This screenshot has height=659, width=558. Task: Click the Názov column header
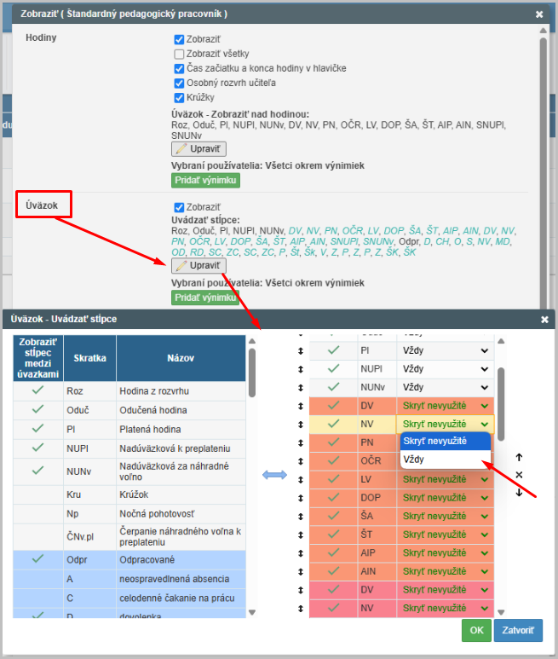click(x=181, y=358)
